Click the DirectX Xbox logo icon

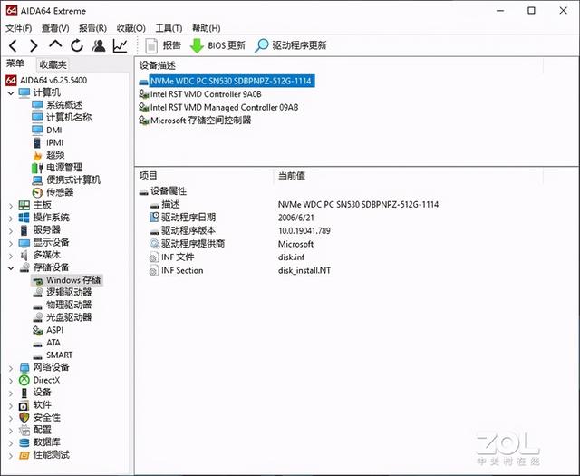pos(24,380)
